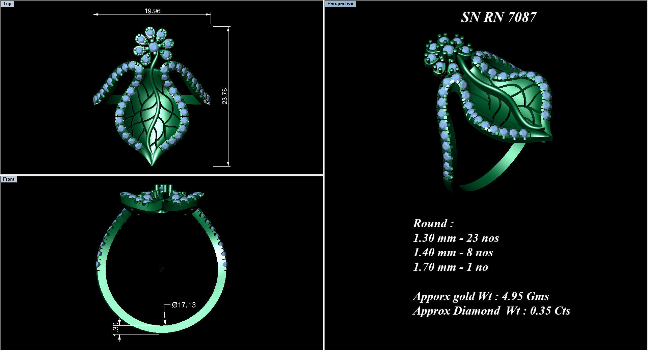Click the 1.30 band thickness dimension

(115, 328)
